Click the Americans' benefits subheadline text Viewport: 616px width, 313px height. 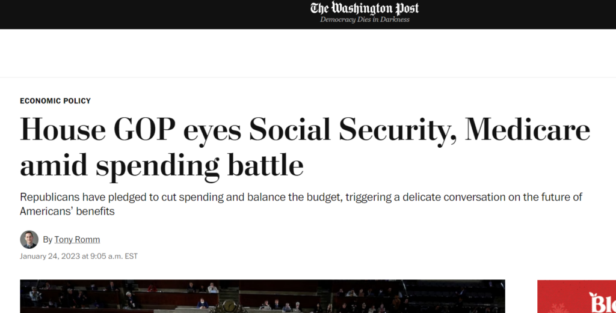click(67, 211)
